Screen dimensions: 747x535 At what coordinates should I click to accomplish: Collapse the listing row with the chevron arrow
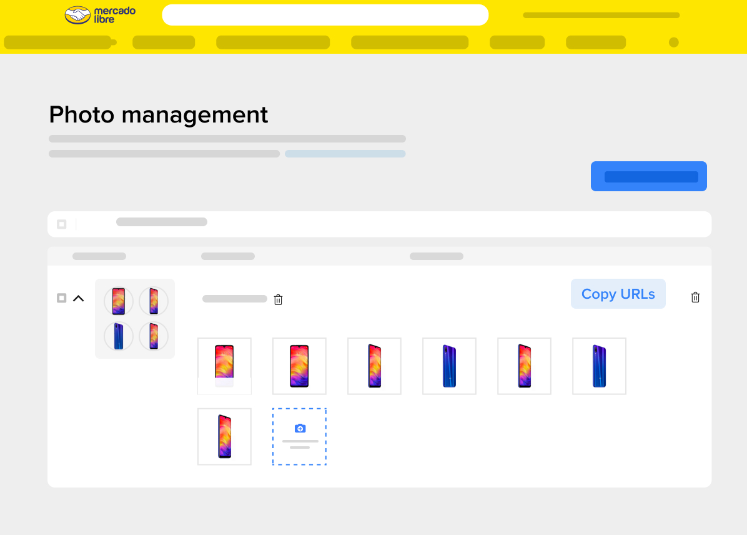click(x=78, y=298)
